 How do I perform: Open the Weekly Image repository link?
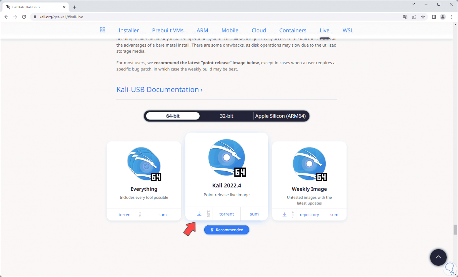[309, 215]
